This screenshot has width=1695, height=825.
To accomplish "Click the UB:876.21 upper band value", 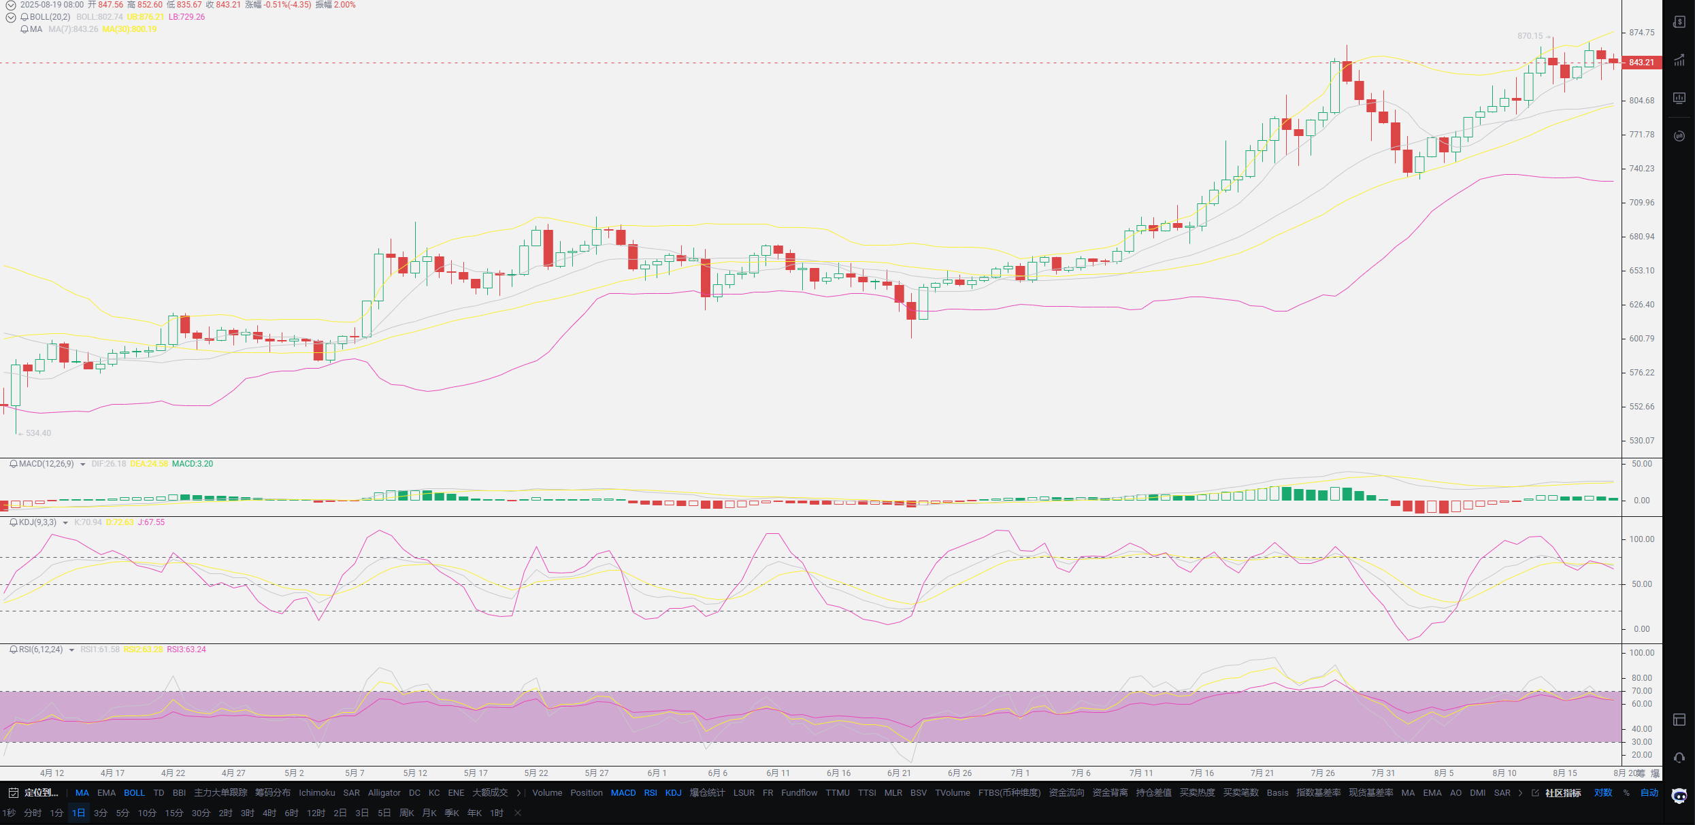I will coord(146,17).
